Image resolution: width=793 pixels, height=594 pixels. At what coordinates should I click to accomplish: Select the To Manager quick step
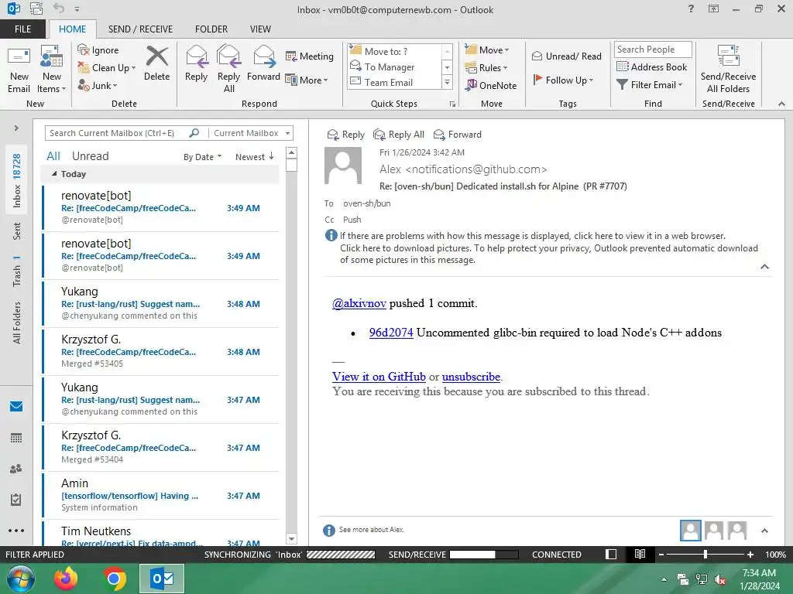[x=394, y=67]
